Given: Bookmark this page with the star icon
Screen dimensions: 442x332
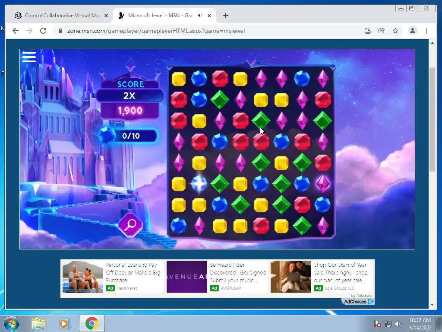Looking at the screenshot, I should point(395,31).
